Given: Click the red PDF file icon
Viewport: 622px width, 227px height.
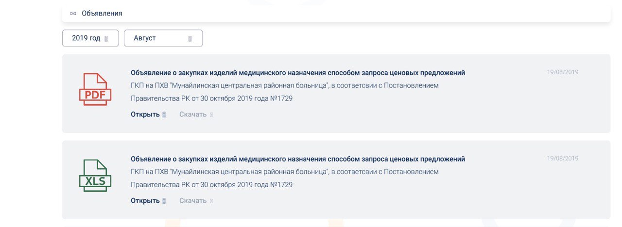Looking at the screenshot, I should (x=95, y=89).
